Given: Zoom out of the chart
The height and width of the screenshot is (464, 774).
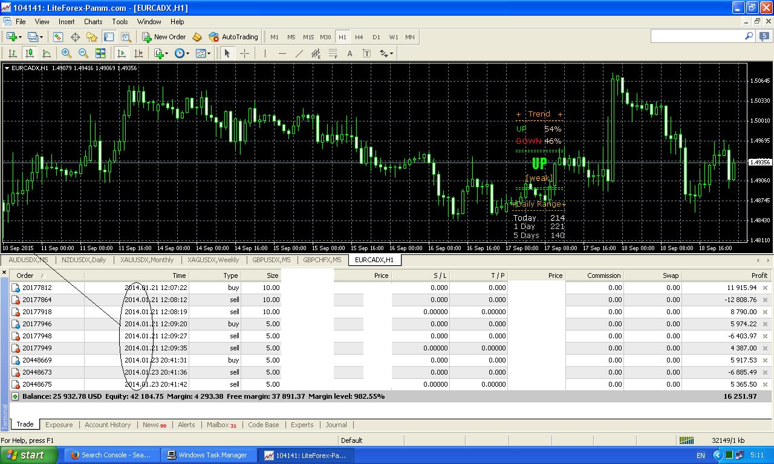Looking at the screenshot, I should (x=83, y=53).
